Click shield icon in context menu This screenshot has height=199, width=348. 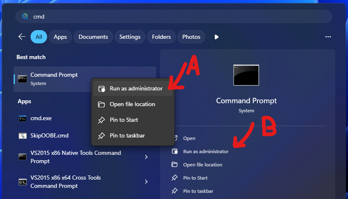click(102, 89)
